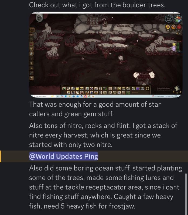This screenshot has width=188, height=215.
Task: Open the top crafting tab in sidebar
Action: coord(32,30)
